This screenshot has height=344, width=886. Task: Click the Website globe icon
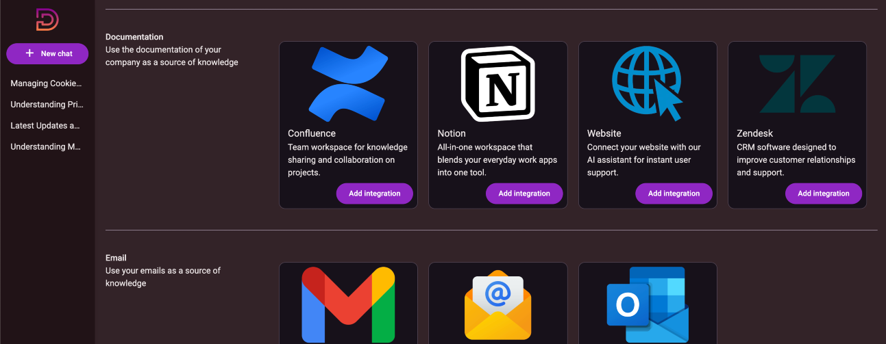[648, 83]
